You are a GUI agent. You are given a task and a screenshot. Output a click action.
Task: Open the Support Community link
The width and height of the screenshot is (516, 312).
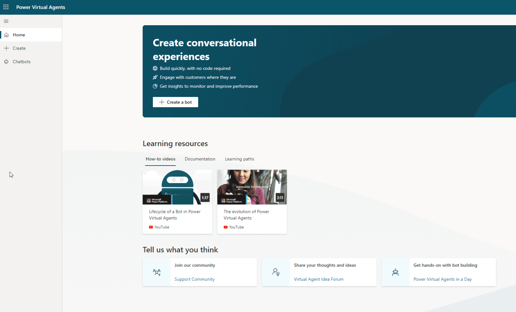pos(194,279)
